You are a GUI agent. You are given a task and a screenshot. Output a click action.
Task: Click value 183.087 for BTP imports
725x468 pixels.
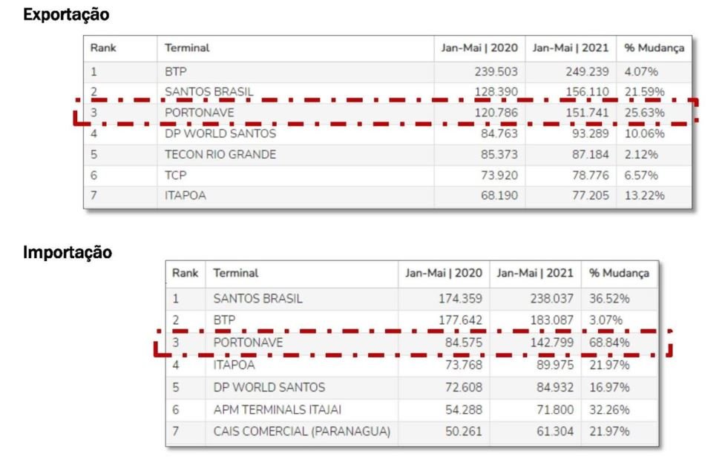(x=551, y=320)
